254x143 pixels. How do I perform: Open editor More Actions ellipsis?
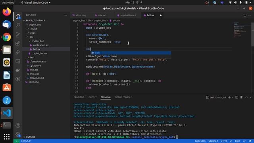pos(250,15)
